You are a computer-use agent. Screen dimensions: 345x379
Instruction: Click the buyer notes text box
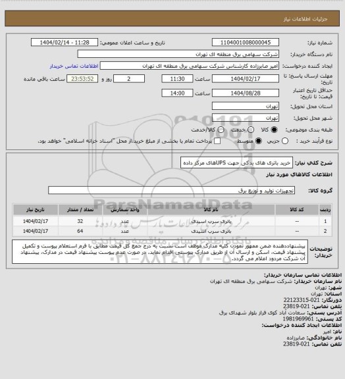tap(160, 252)
